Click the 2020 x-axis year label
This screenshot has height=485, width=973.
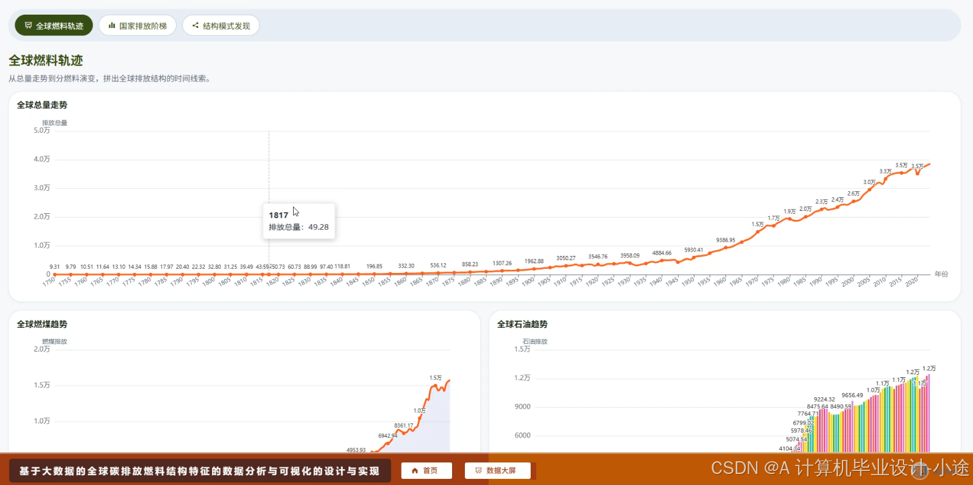click(911, 281)
